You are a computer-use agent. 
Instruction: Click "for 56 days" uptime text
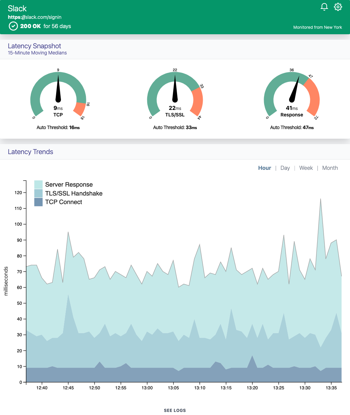tap(57, 26)
